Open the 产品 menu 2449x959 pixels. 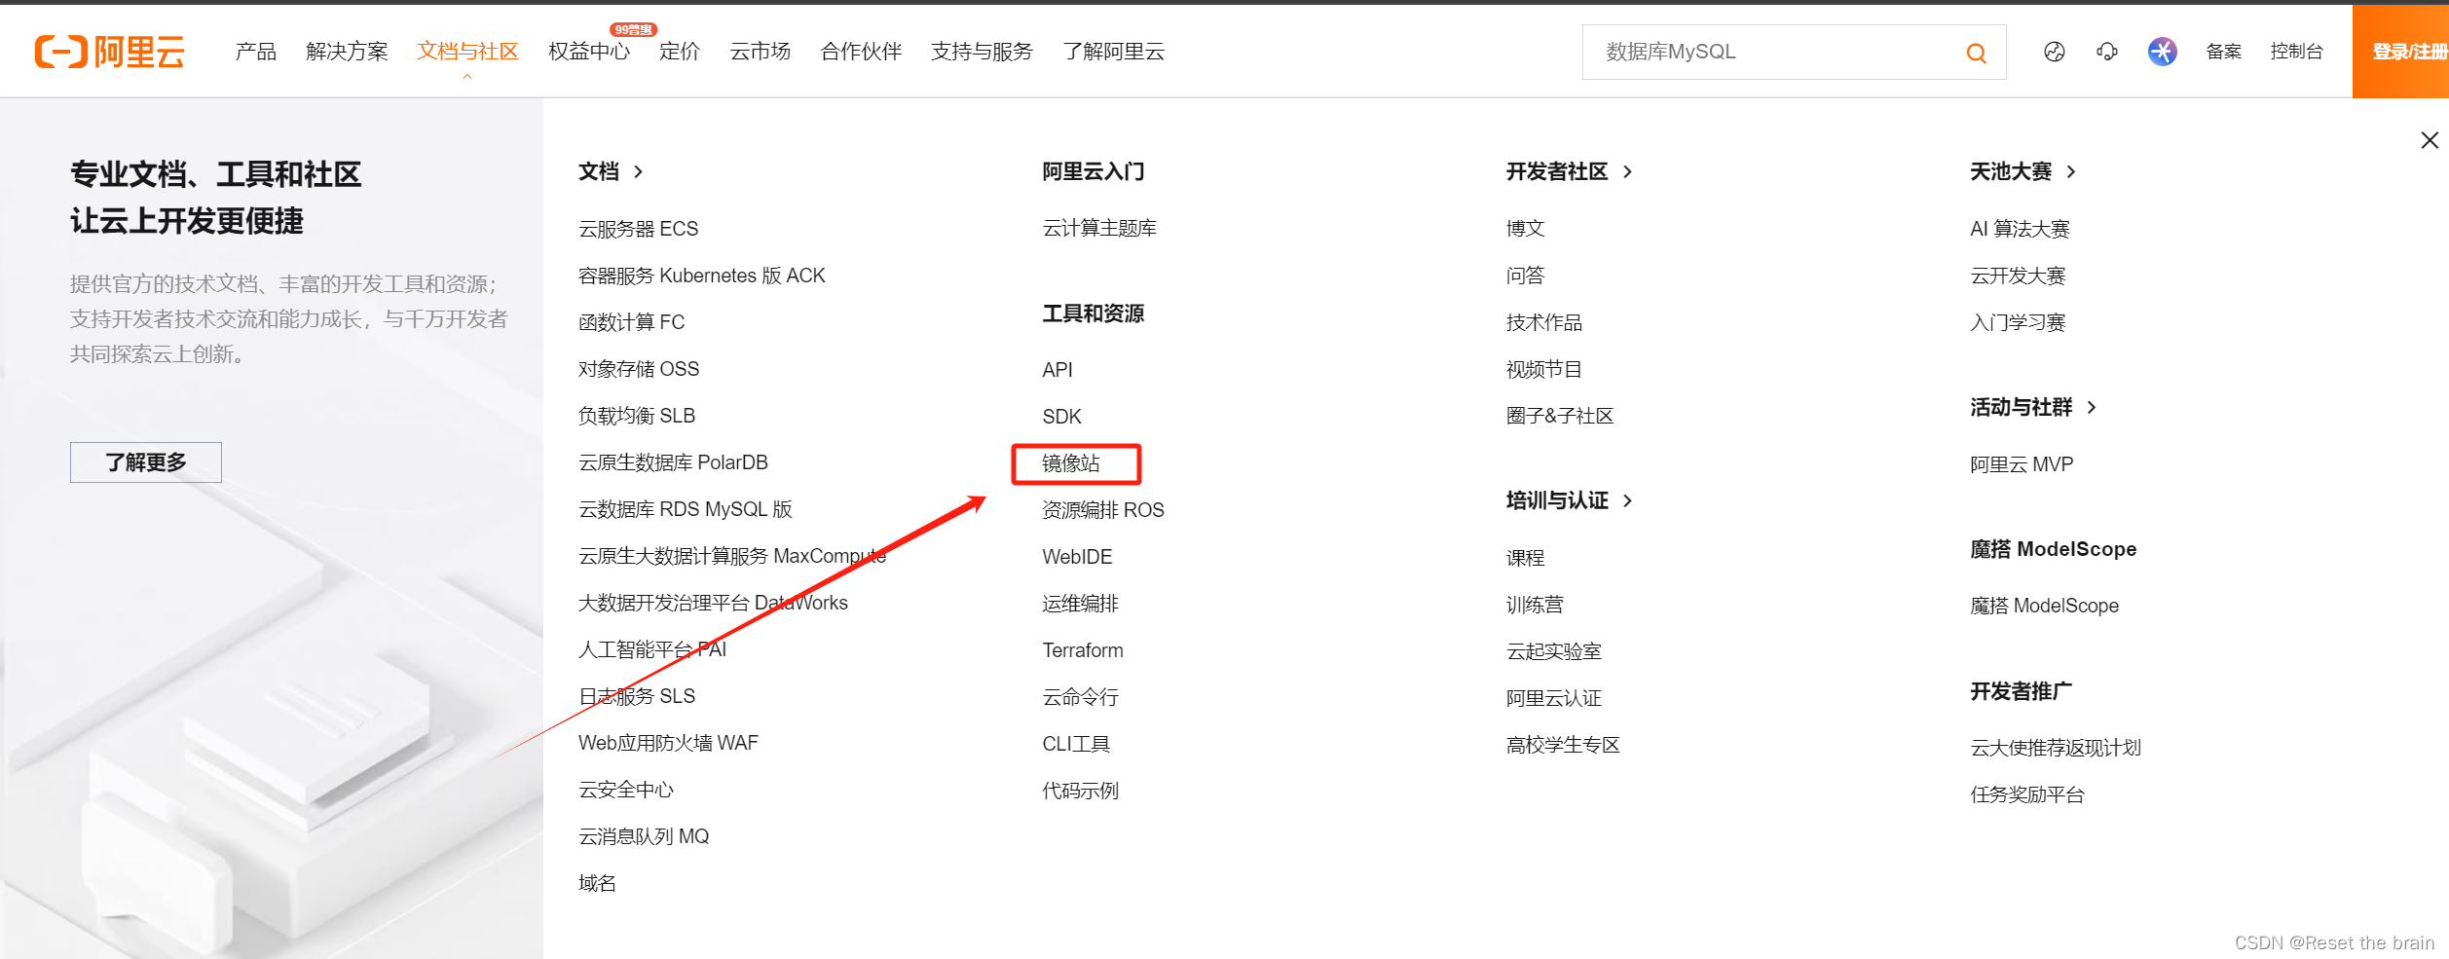coord(256,52)
